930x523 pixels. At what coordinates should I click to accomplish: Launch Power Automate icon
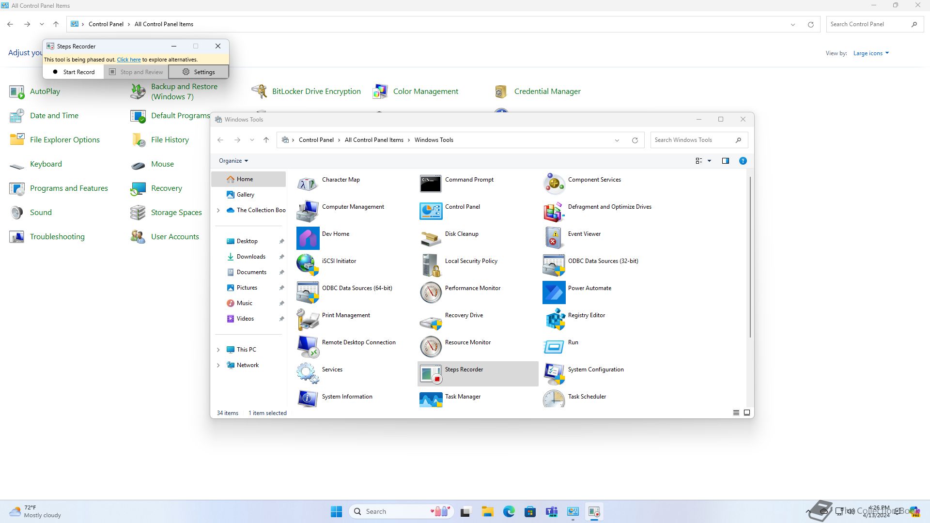[554, 292]
